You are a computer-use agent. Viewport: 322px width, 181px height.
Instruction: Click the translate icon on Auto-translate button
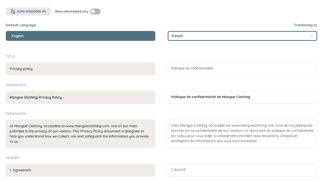click(13, 11)
